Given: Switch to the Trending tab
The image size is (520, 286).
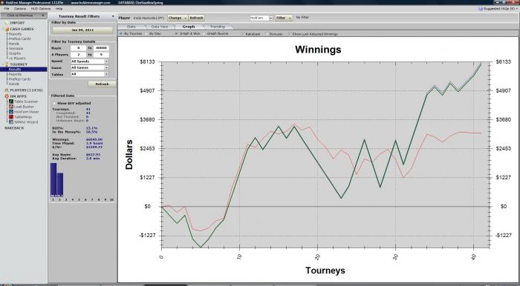Looking at the screenshot, I should coord(218,27).
